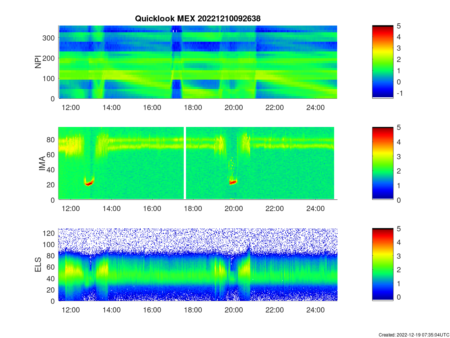Click the IMA panel's colorbar
This screenshot has width=450, height=338.
[382, 163]
